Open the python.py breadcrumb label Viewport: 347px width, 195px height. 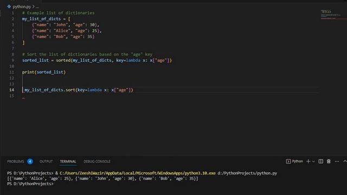22,7
